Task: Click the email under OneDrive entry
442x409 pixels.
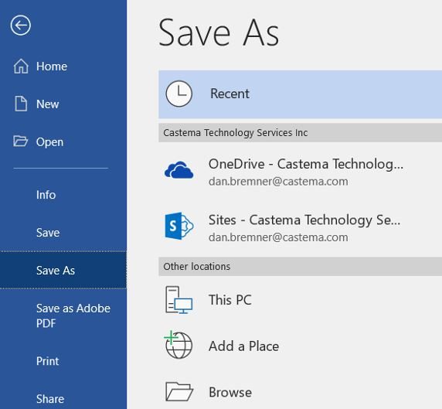Action: 278,182
